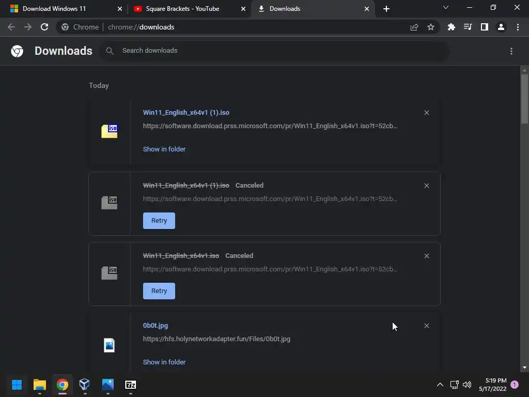Toggle the Chrome side panel
This screenshot has width=529, height=397.
pos(485,27)
